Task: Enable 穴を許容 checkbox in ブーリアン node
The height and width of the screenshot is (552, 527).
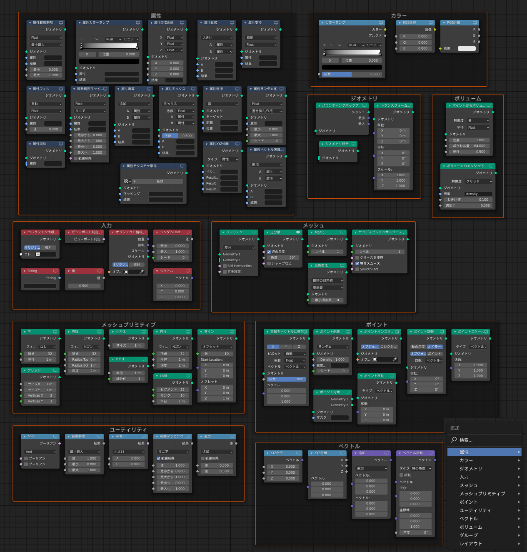Action: point(225,272)
